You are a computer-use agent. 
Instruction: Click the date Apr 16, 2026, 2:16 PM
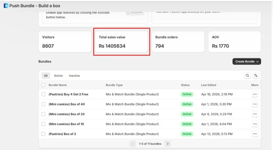pyautogui.click(x=217, y=94)
